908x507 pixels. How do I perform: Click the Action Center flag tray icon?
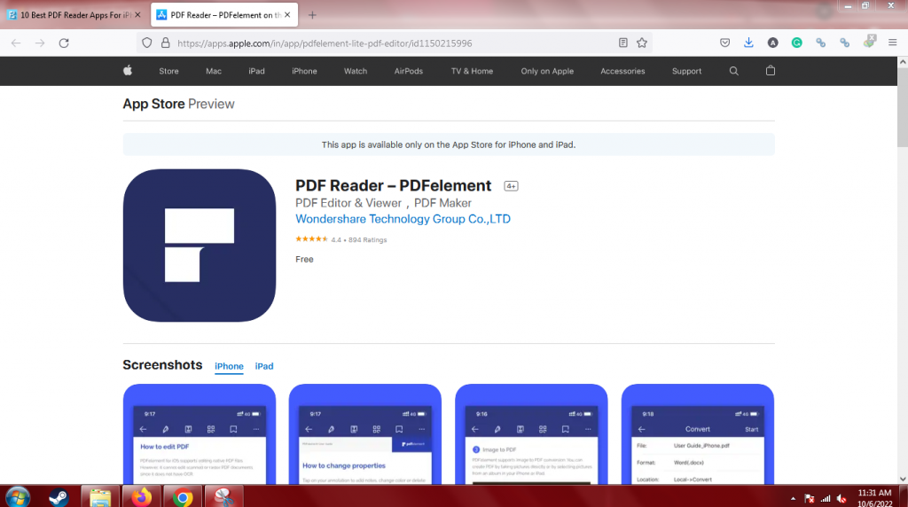[810, 498]
